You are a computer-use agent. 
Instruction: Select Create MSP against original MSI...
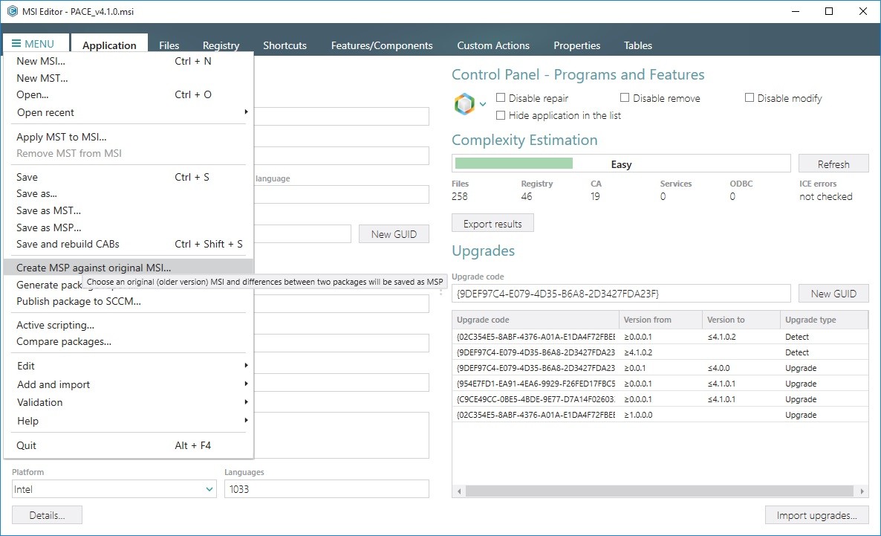pyautogui.click(x=128, y=268)
